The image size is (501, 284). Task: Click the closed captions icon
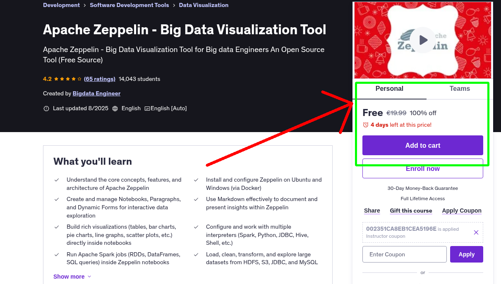click(x=147, y=109)
